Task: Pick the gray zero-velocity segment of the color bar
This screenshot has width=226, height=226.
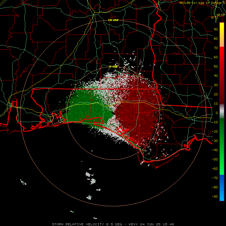Action: pos(222,111)
